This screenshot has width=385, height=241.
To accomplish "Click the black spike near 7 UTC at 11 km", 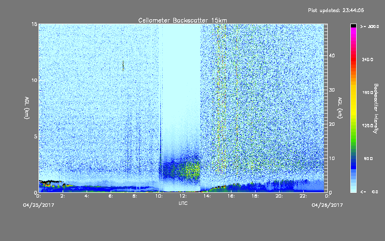I will pyautogui.click(x=123, y=66).
